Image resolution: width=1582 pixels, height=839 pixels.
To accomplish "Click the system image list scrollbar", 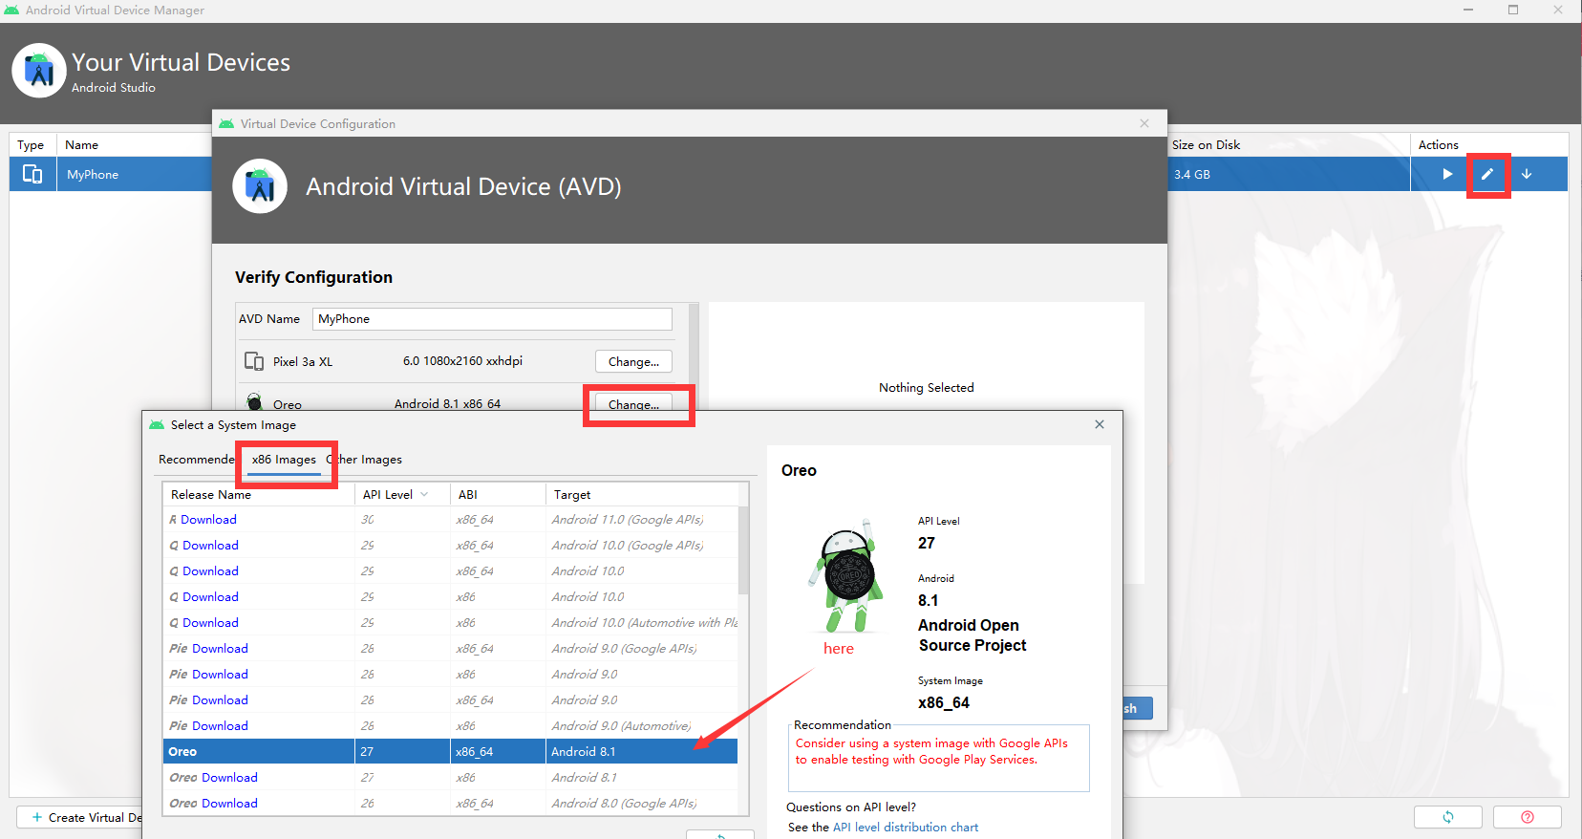I will [743, 549].
